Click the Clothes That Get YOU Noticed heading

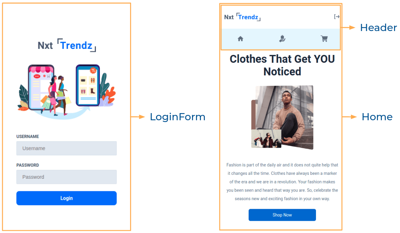point(282,65)
